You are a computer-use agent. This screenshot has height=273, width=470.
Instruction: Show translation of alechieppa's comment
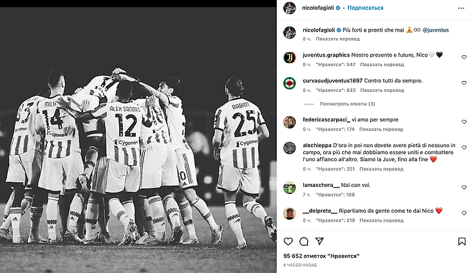[381, 169]
